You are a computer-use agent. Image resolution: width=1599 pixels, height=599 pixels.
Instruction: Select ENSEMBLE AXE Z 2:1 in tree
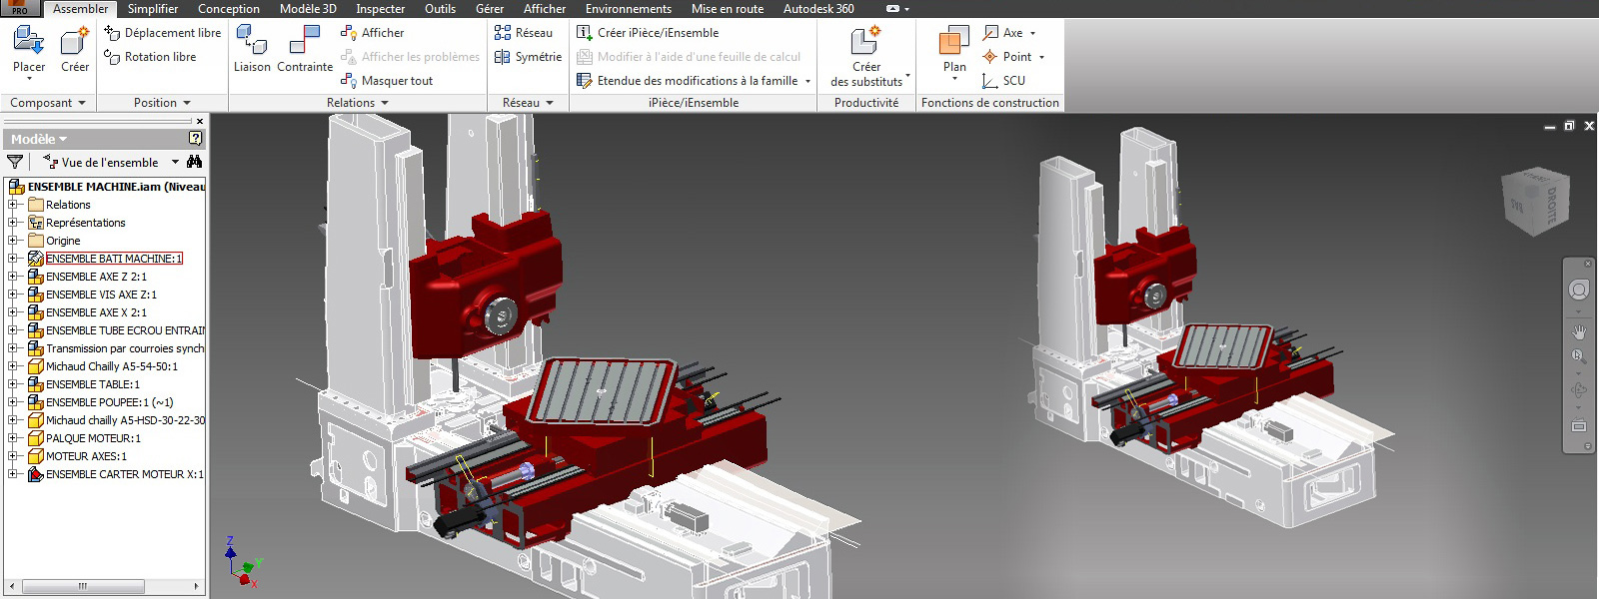(96, 277)
